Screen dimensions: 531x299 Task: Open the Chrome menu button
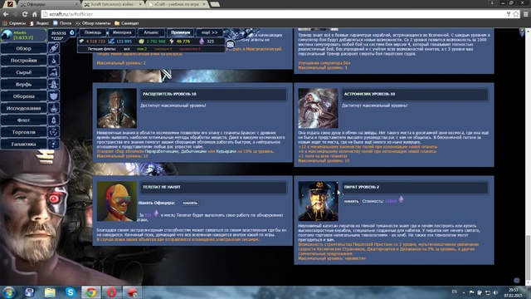pos(526,14)
